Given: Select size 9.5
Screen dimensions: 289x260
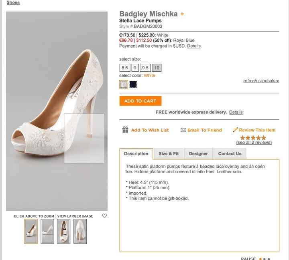Looking at the screenshot, I should [145, 68].
